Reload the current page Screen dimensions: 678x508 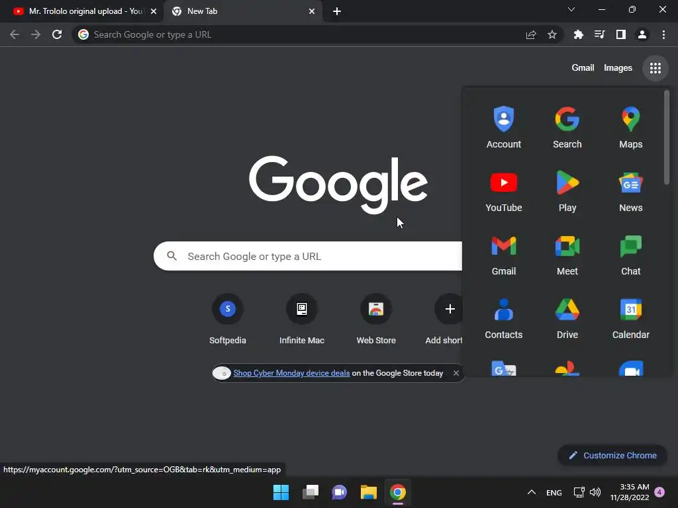click(x=57, y=34)
